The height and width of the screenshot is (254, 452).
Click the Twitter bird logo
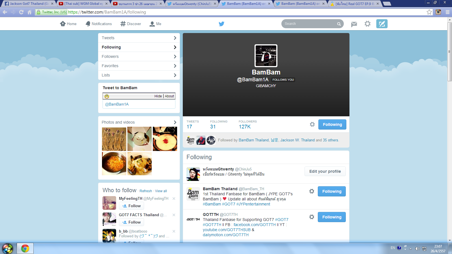click(x=221, y=24)
